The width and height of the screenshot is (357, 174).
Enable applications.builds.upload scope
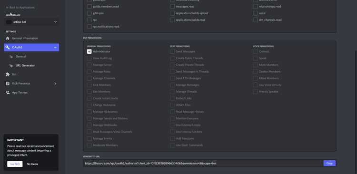click(x=172, y=13)
